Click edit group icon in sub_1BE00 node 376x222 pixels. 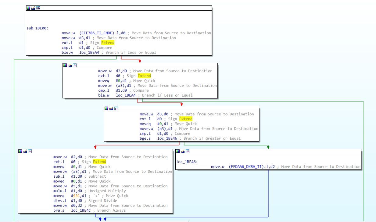(33, 8)
